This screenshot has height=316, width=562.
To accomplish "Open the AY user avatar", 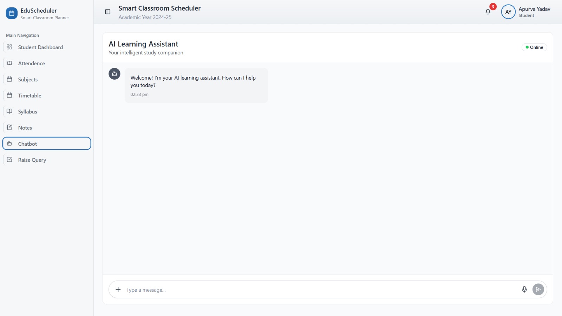I will [508, 12].
